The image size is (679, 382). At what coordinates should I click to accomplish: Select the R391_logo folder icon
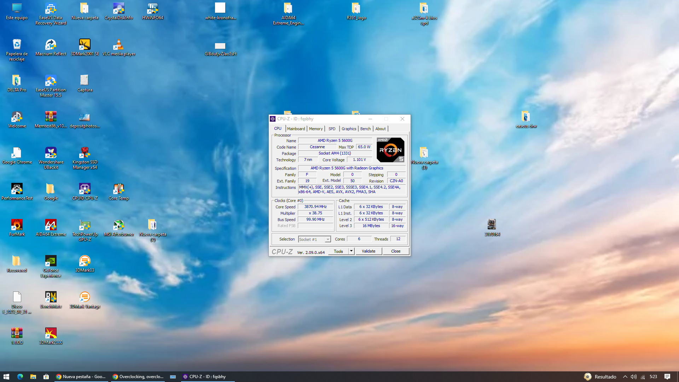[356, 11]
